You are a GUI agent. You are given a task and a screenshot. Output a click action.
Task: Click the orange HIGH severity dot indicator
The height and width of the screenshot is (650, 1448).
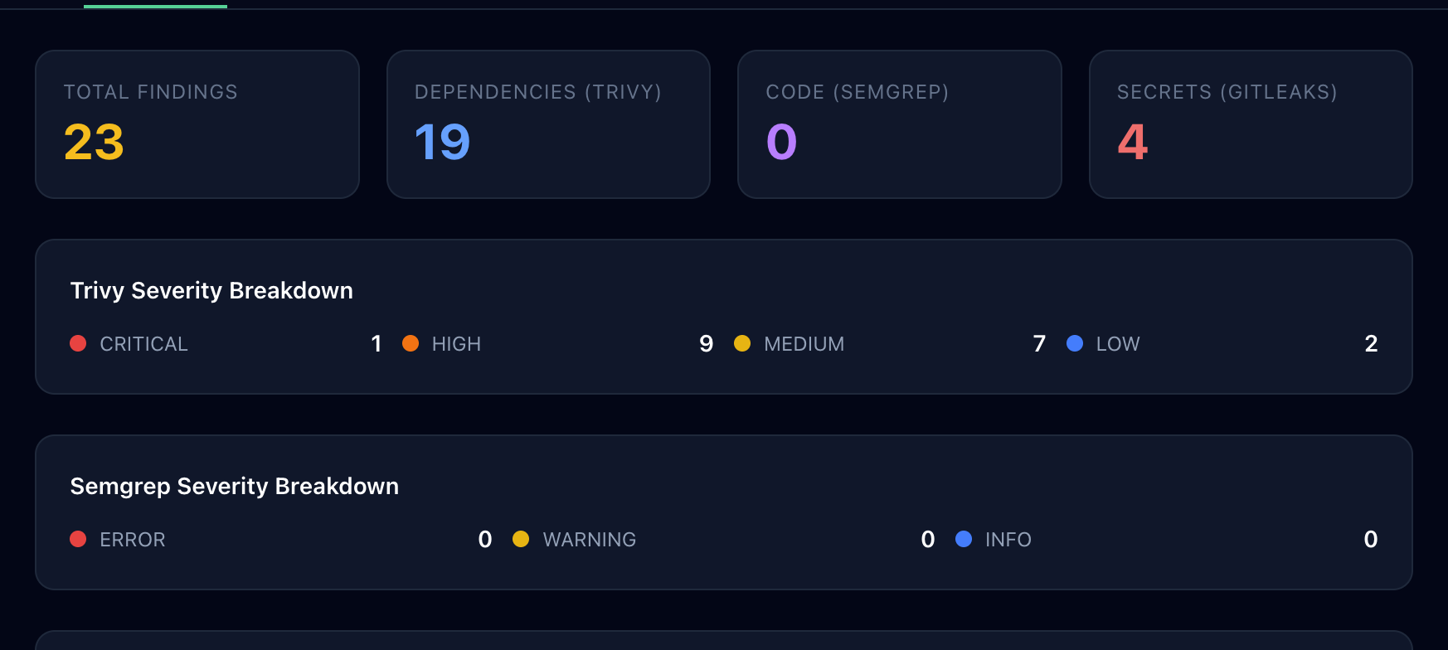tap(411, 343)
